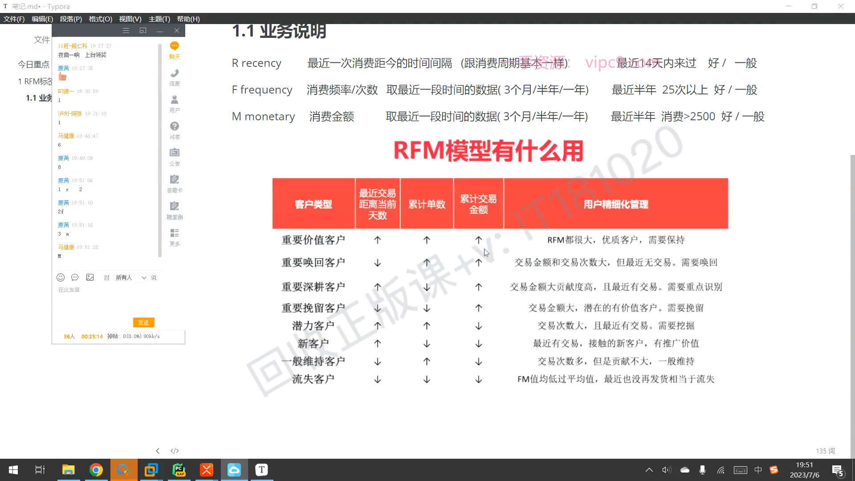This screenshot has height=481, width=855.
Task: Click the insert image icon in chat
Action: pos(90,277)
